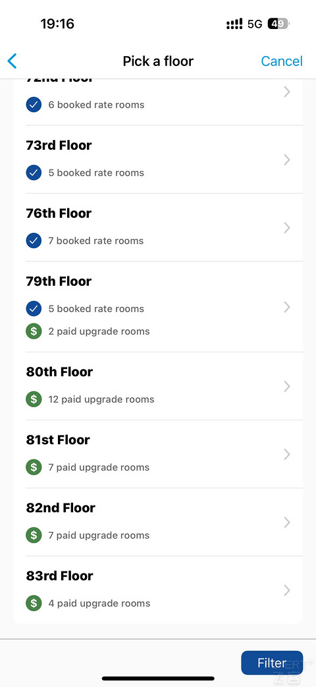The image size is (316, 687).
Task: Tap the cellular signal bars icon
Action: pyautogui.click(x=234, y=24)
